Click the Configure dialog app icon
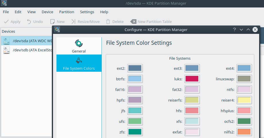 (57, 30)
